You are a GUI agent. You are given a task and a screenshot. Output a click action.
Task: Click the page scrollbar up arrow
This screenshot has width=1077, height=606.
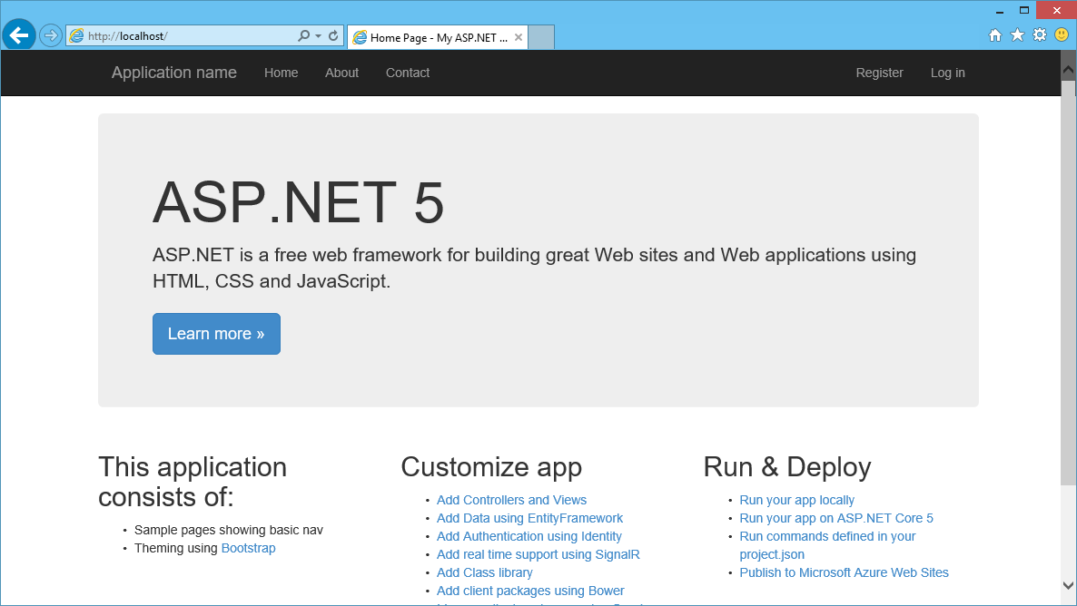pyautogui.click(x=1068, y=69)
